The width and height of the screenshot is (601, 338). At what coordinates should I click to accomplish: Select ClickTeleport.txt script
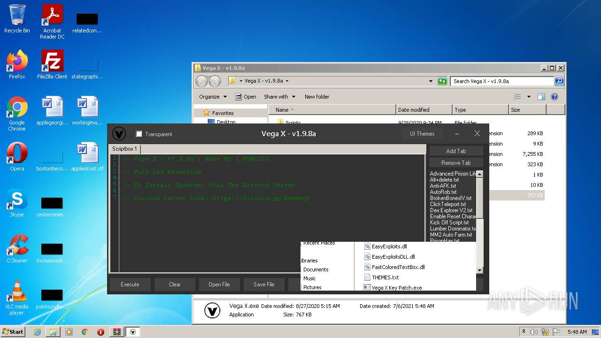point(447,204)
